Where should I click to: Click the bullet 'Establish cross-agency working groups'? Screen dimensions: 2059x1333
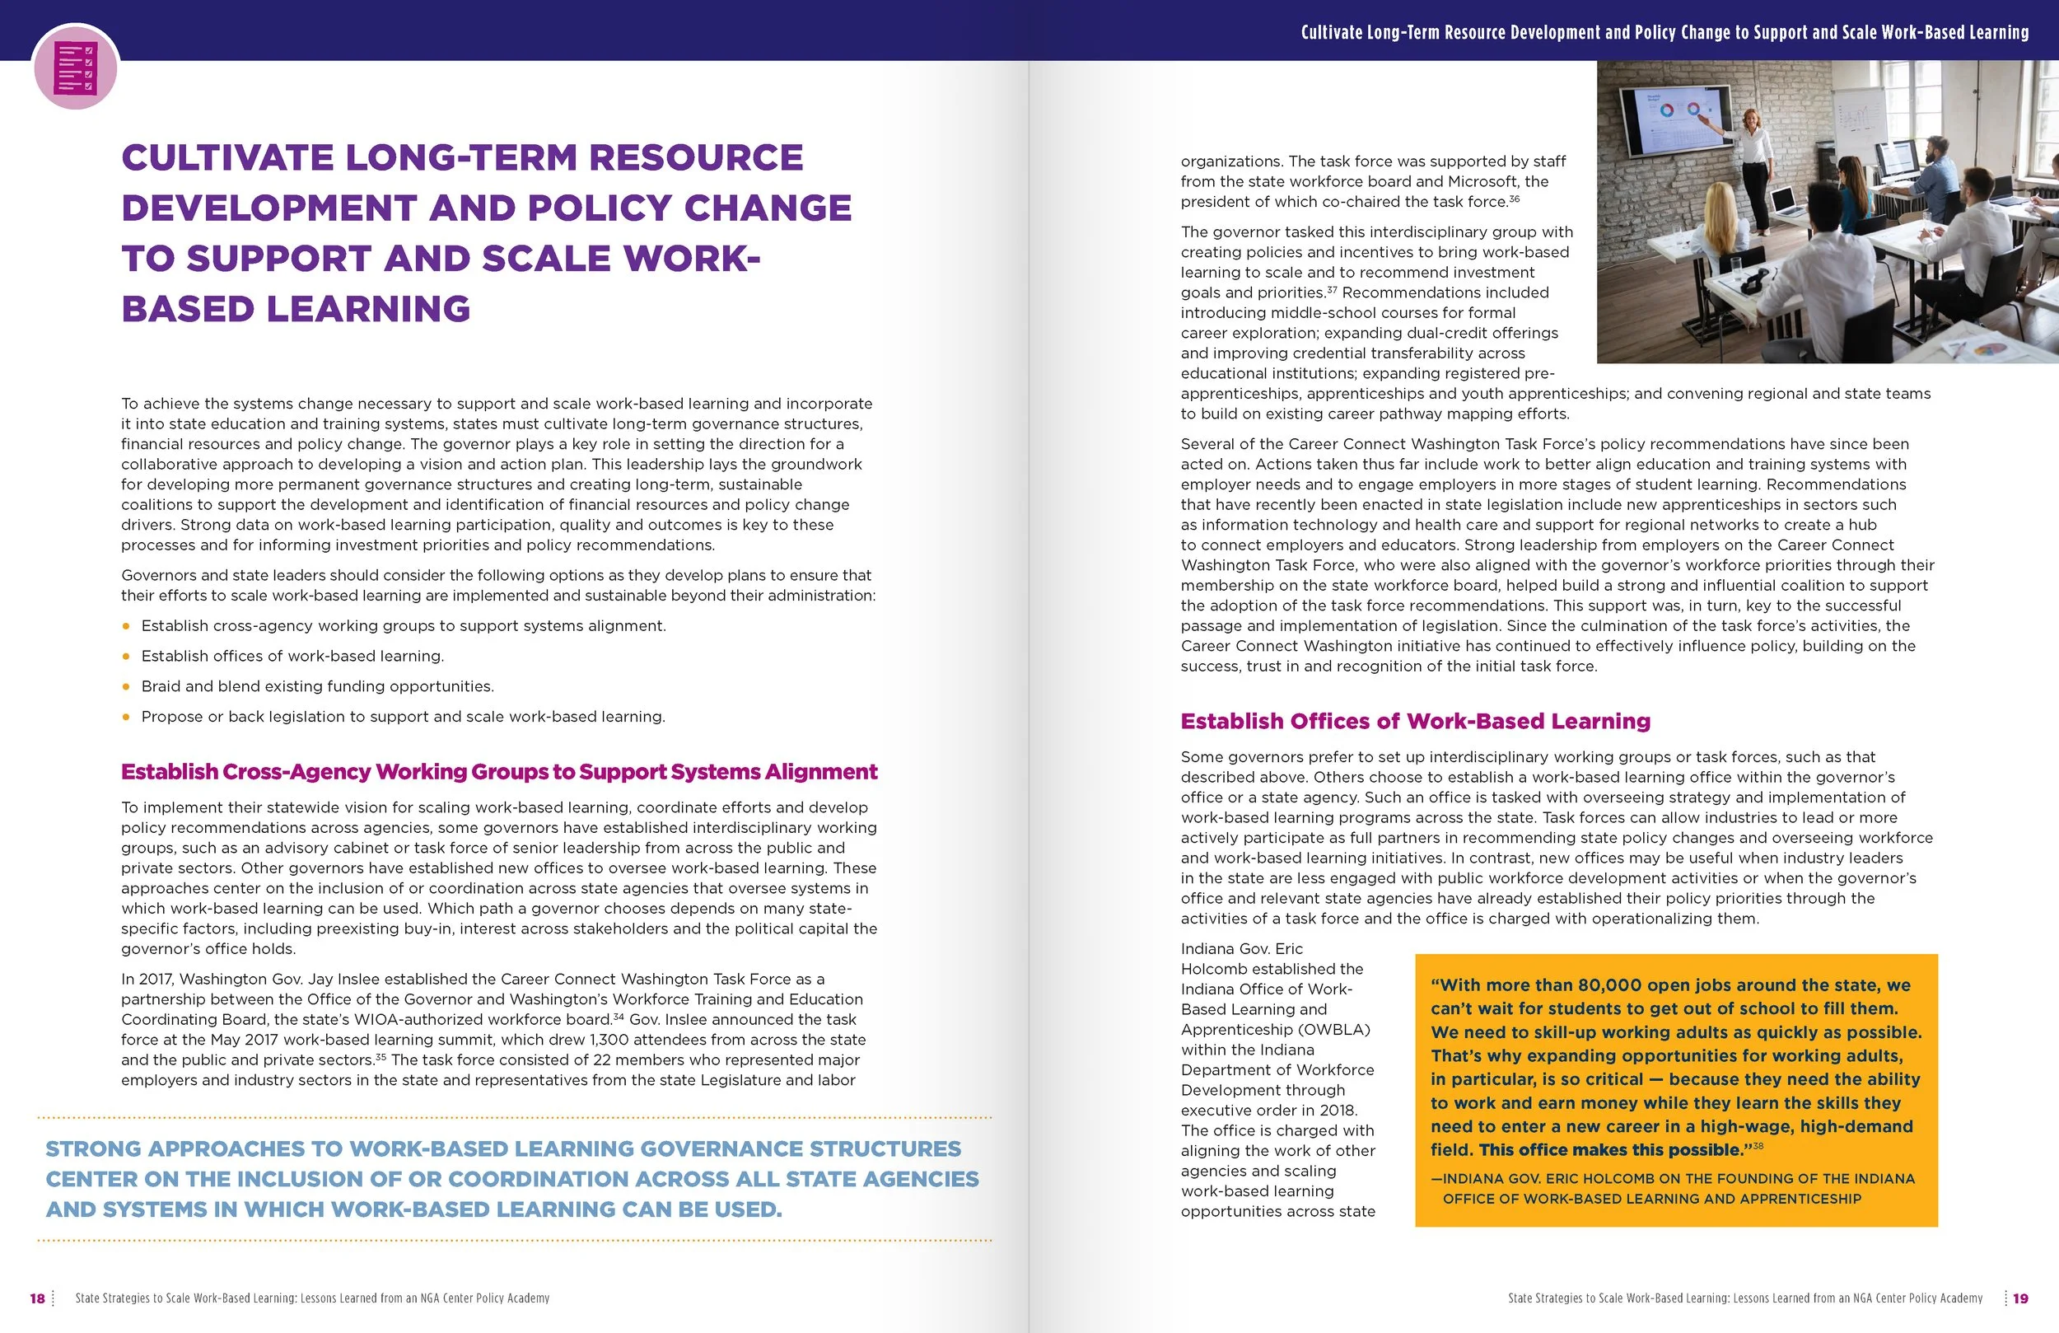(403, 626)
